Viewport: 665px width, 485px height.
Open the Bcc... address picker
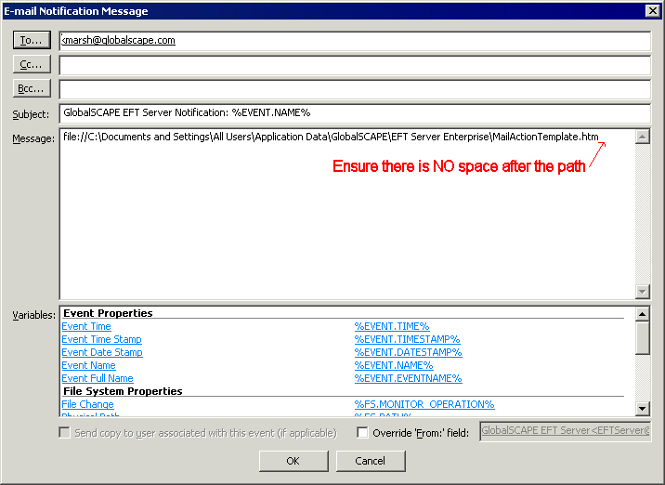[x=33, y=89]
